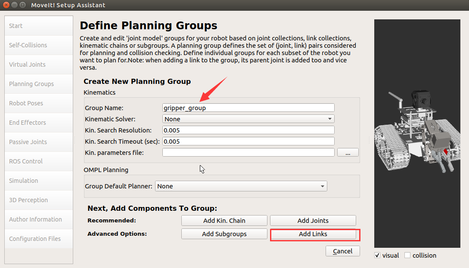This screenshot has height=268, width=469.
Task: Switch to ROS Control step
Action: coord(39,161)
